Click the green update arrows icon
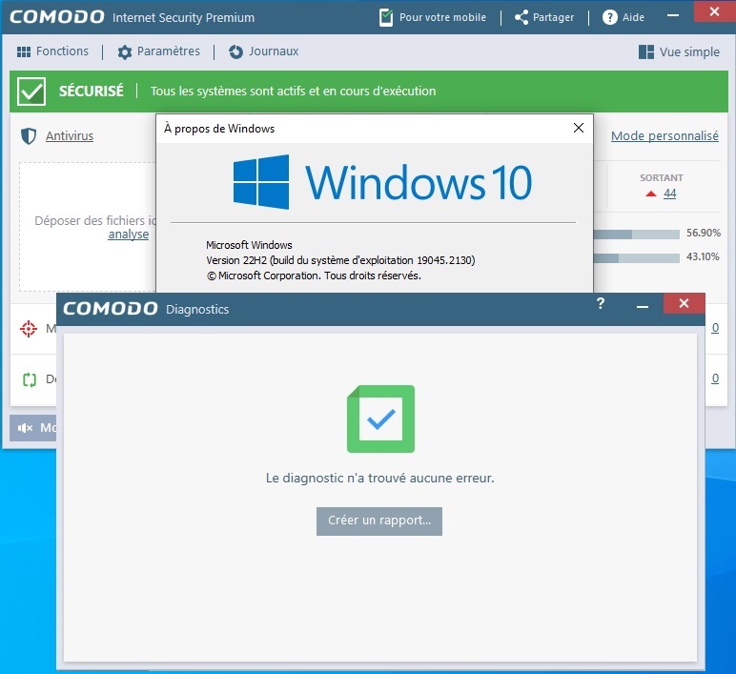Screen dimensions: 736x674 [x=30, y=379]
